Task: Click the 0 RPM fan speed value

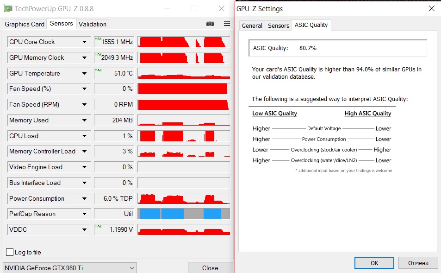Action: [x=114, y=105]
